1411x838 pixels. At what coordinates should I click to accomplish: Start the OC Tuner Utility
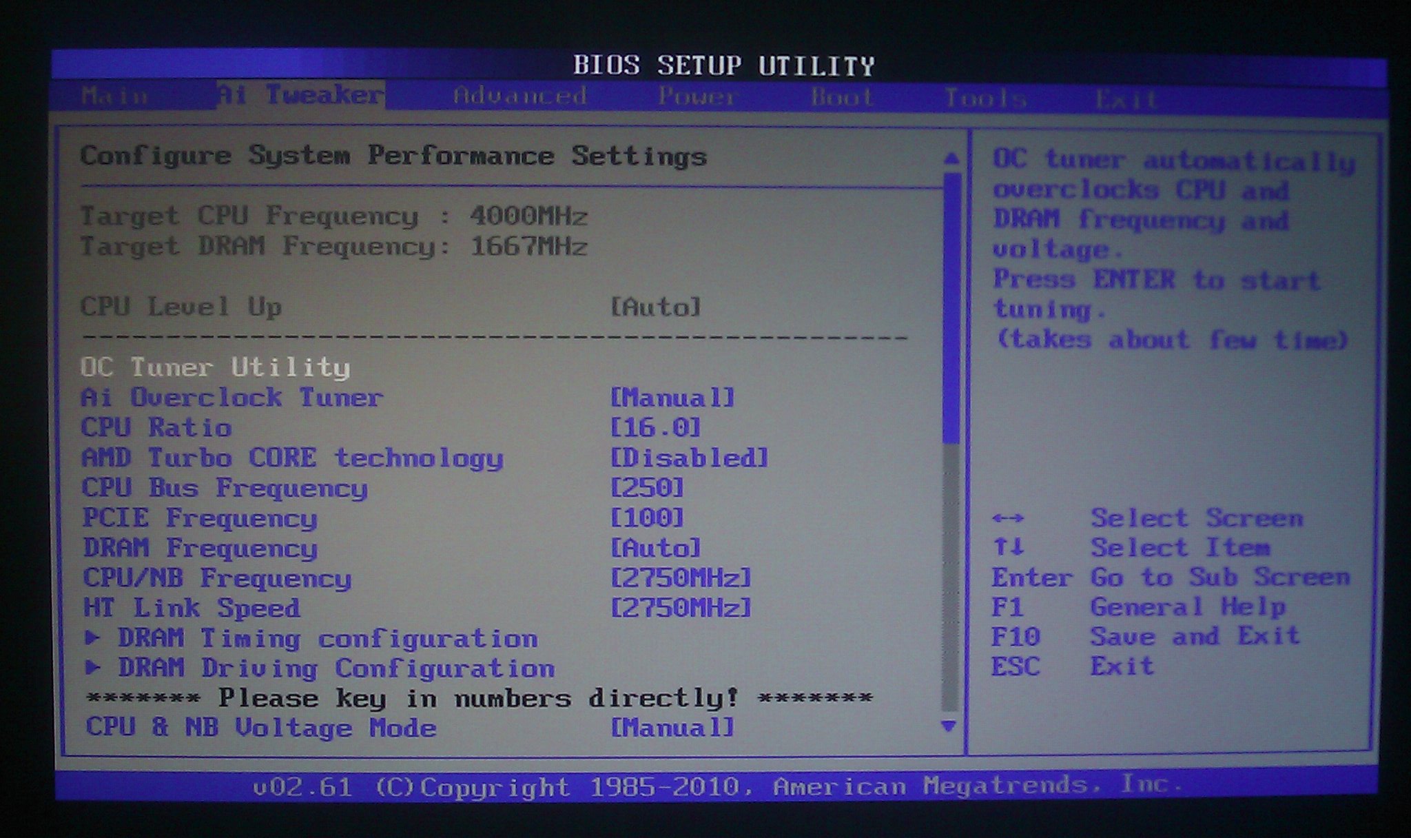pos(215,367)
